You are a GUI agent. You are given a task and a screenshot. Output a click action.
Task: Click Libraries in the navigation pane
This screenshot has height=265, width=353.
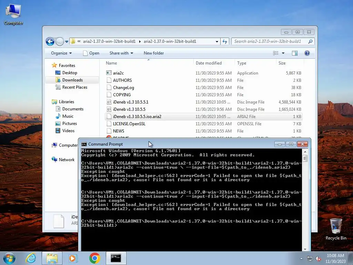pyautogui.click(x=67, y=102)
